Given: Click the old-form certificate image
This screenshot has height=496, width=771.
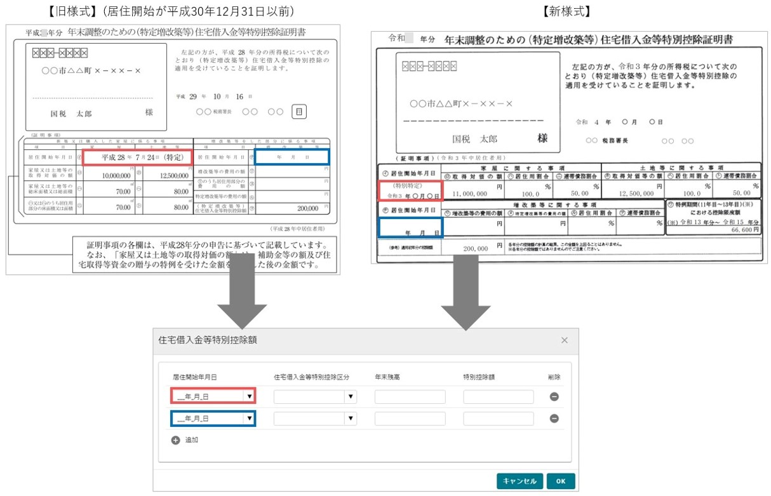Looking at the screenshot, I should (173, 149).
